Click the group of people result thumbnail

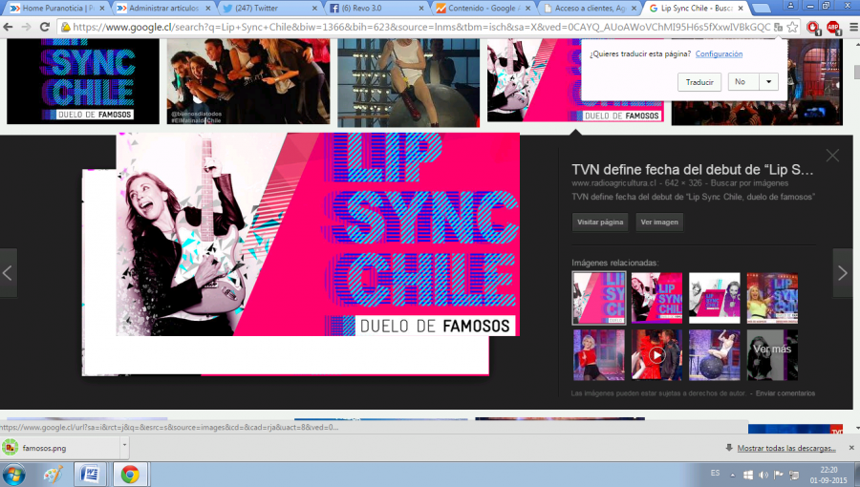[248, 81]
